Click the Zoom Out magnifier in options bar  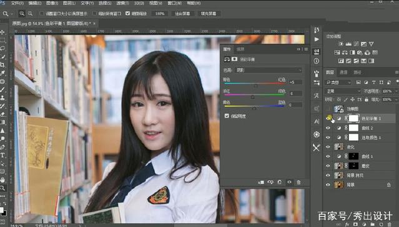pyautogui.click(x=30, y=14)
